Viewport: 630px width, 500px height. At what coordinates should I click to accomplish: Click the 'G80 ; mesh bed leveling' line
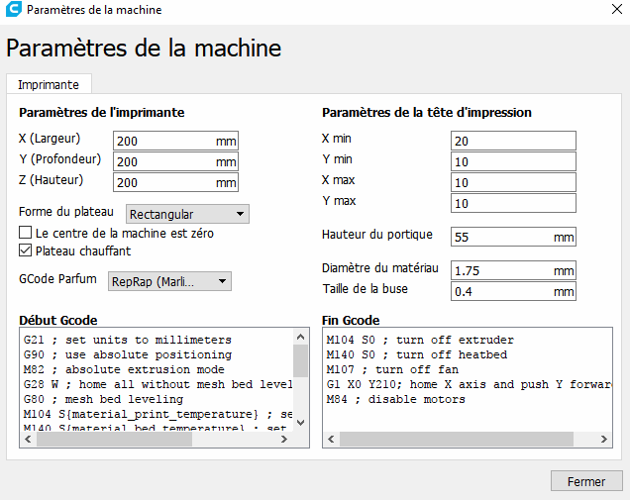point(103,399)
